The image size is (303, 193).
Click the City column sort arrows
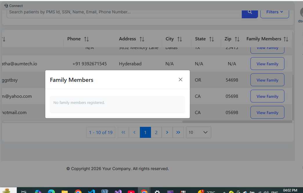pyautogui.click(x=180, y=39)
